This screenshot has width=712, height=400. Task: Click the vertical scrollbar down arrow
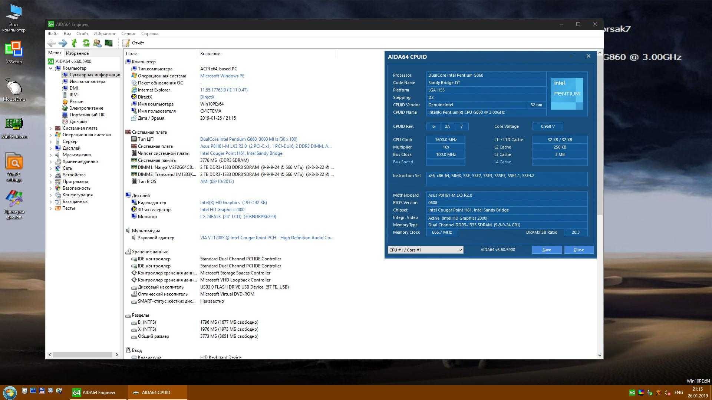click(x=600, y=356)
